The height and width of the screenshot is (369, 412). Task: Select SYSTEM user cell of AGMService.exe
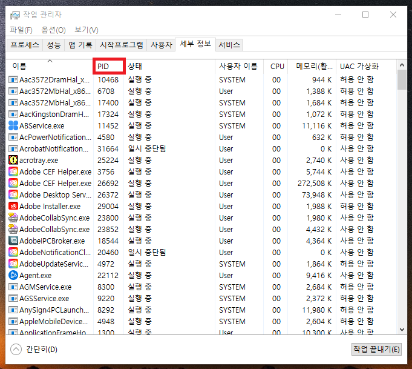tap(232, 287)
